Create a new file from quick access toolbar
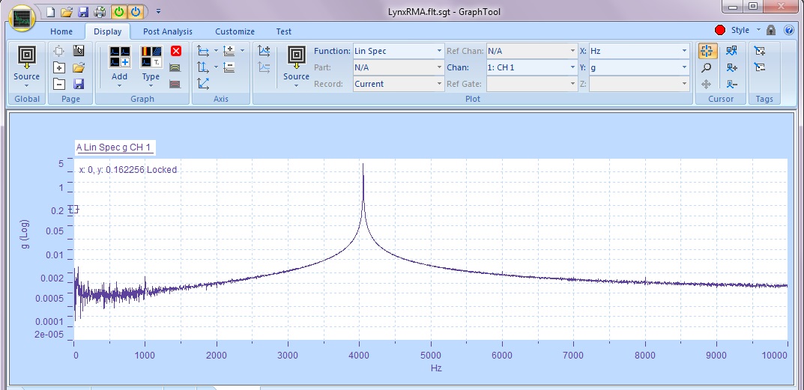The width and height of the screenshot is (804, 390). (49, 11)
